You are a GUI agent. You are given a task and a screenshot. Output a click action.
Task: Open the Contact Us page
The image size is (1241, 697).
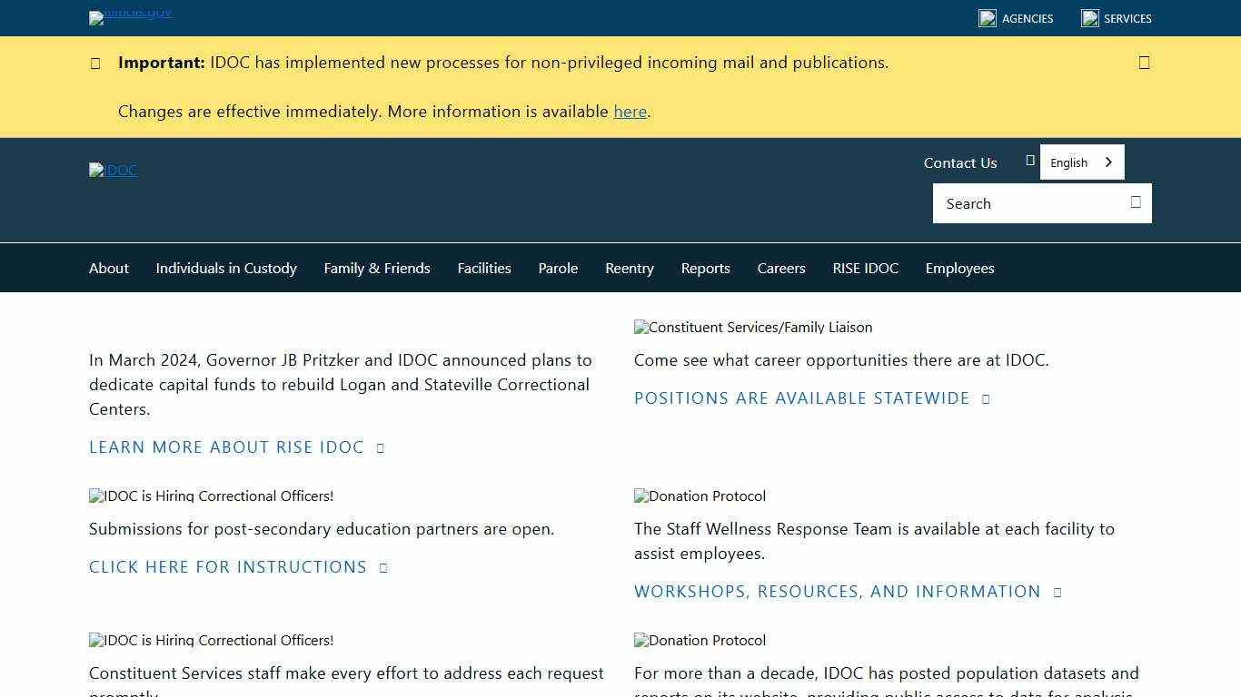click(960, 163)
